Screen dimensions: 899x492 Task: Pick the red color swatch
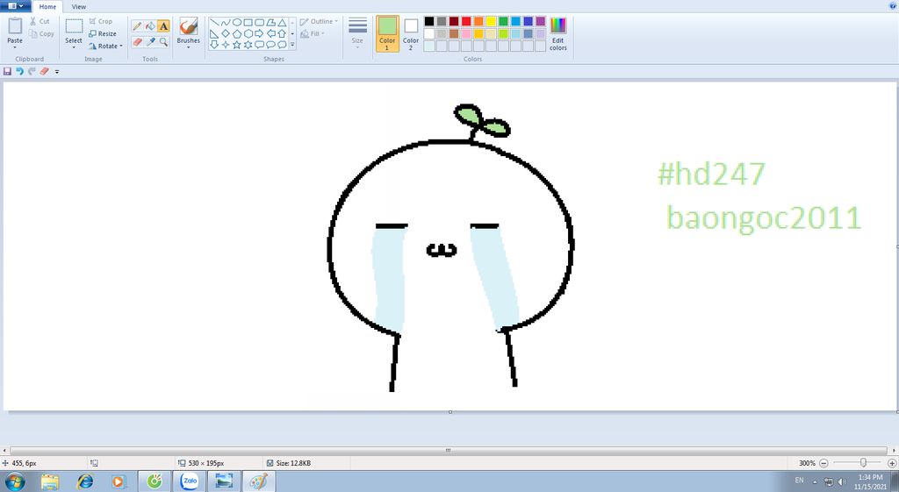click(466, 21)
